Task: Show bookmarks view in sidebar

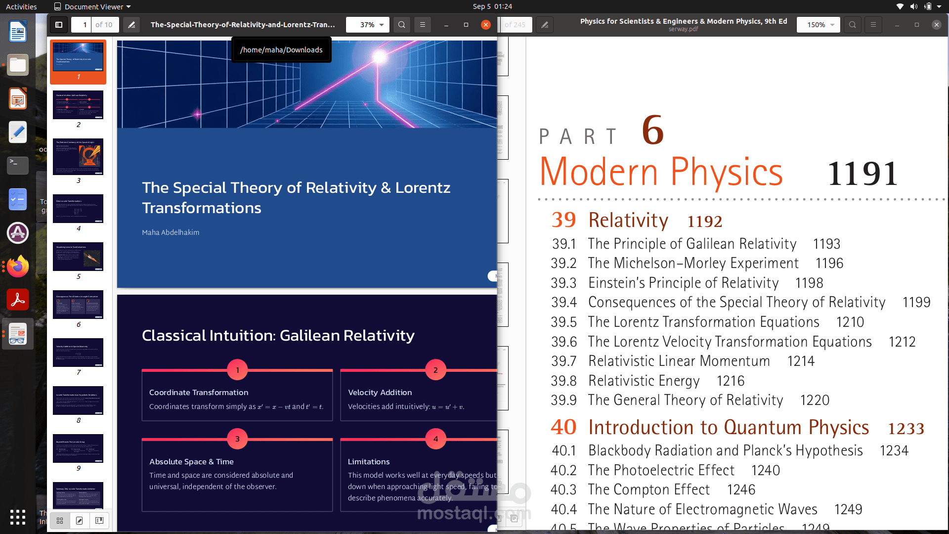Action: click(99, 520)
